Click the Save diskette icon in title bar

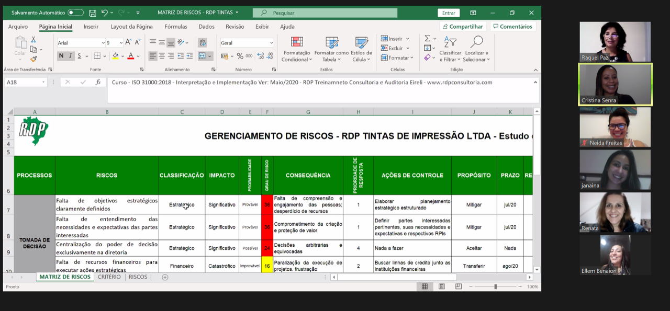pos(93,13)
